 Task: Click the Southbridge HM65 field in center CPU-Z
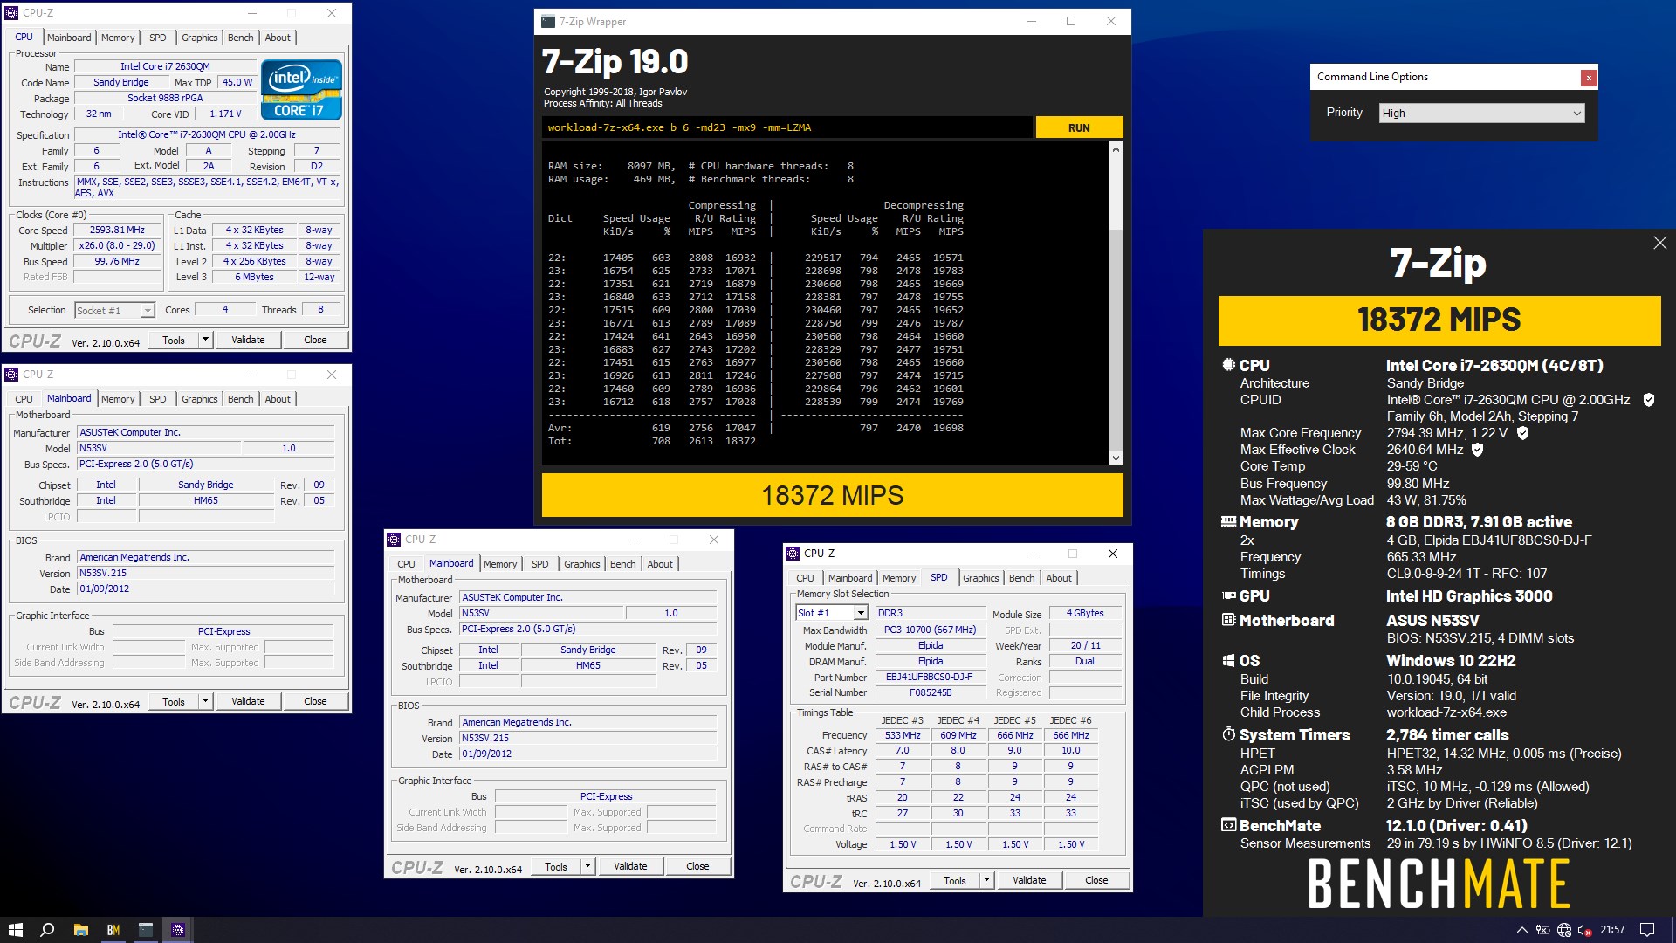coord(588,665)
